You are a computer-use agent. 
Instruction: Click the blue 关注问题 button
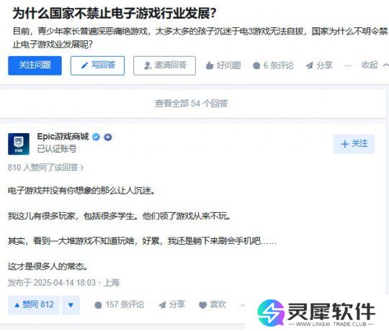(35, 65)
